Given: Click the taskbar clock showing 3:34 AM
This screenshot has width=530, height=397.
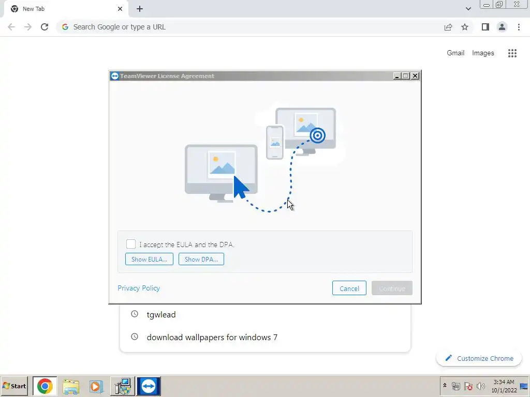Looking at the screenshot, I should tap(504, 386).
